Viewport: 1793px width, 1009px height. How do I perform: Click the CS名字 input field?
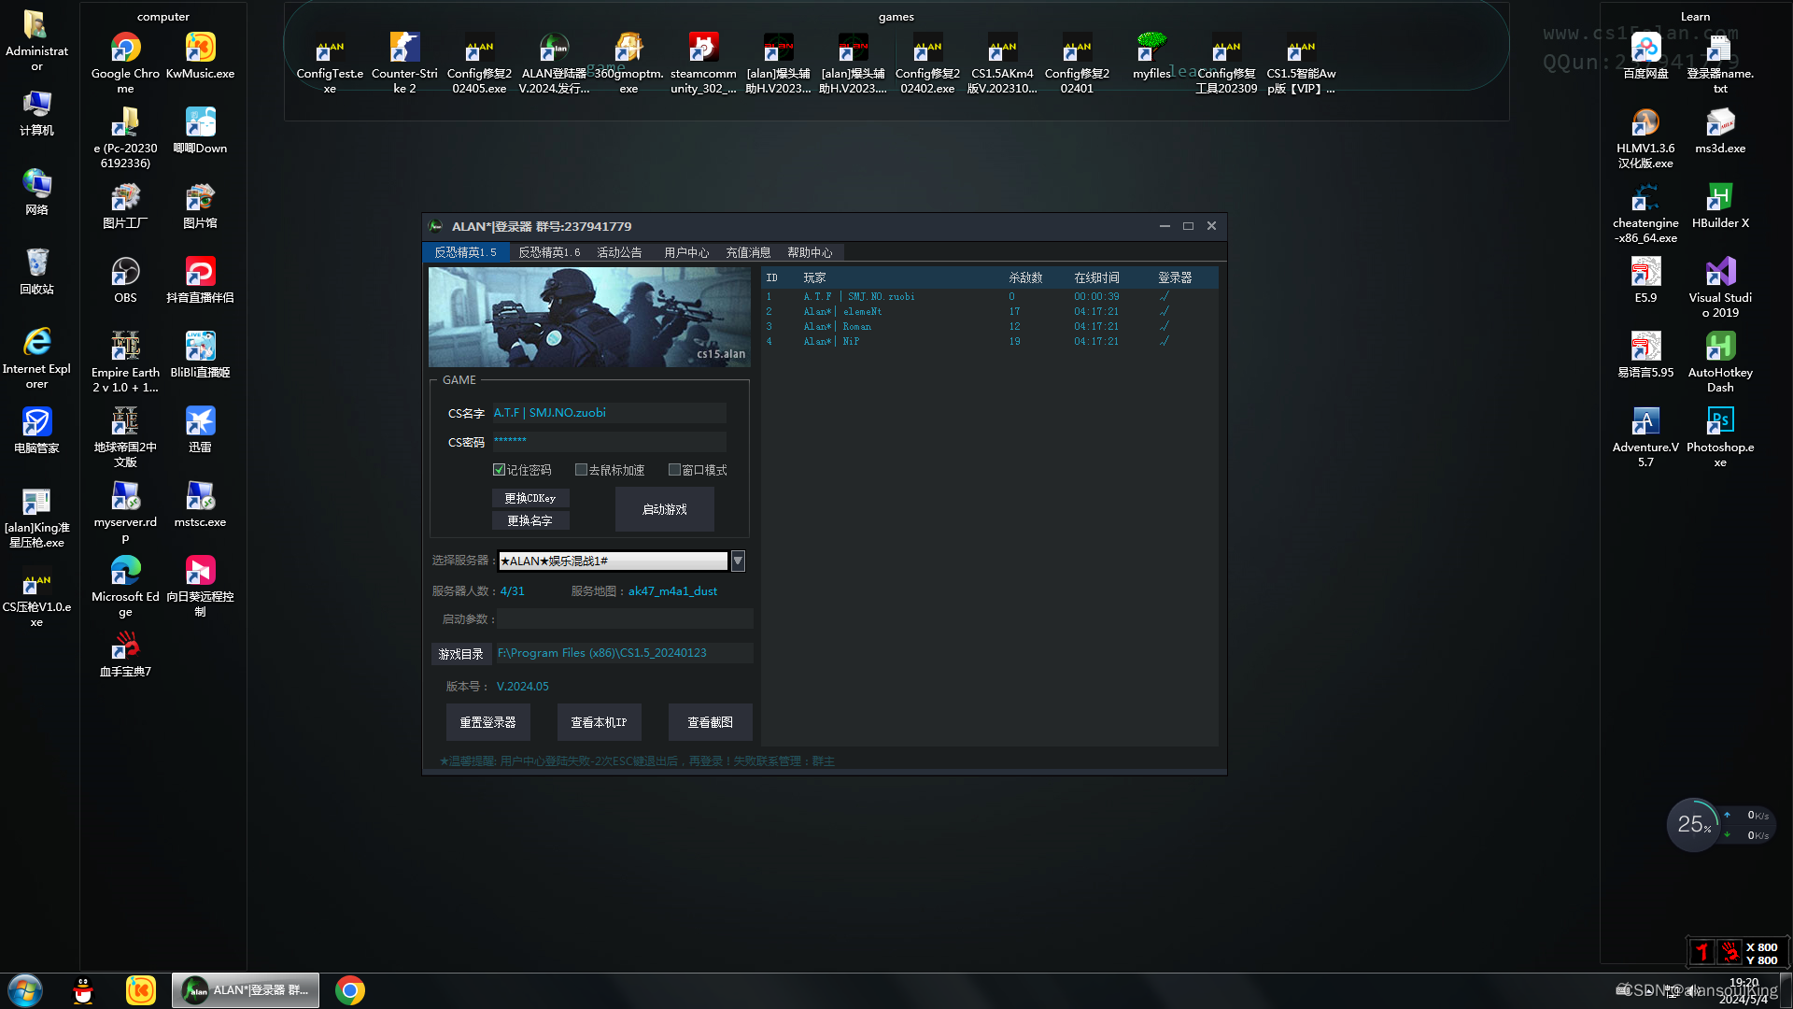click(608, 413)
